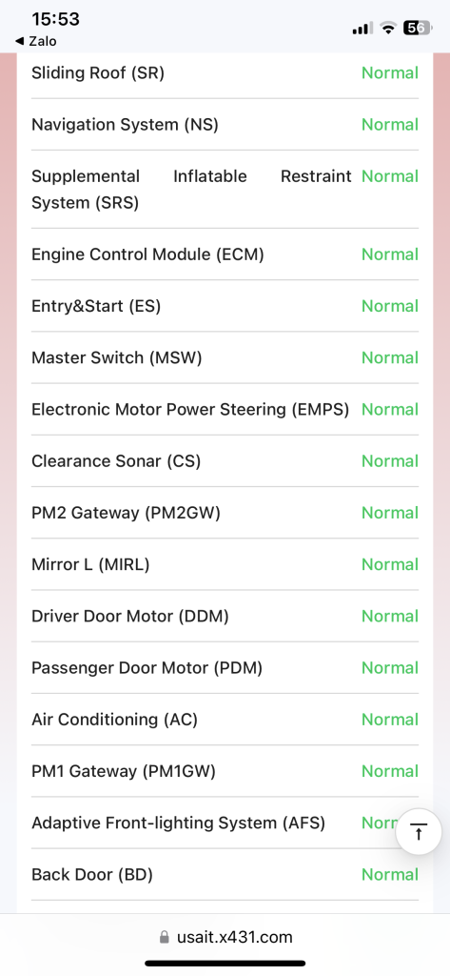Select Electronic Motor Power Steering (EMPS)

[x=225, y=409]
